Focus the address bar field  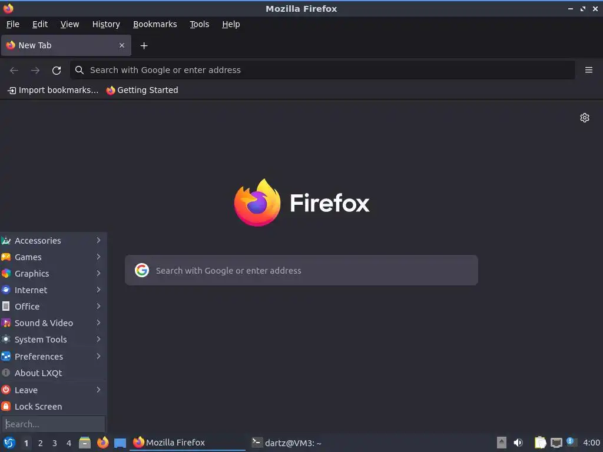[x=322, y=70]
